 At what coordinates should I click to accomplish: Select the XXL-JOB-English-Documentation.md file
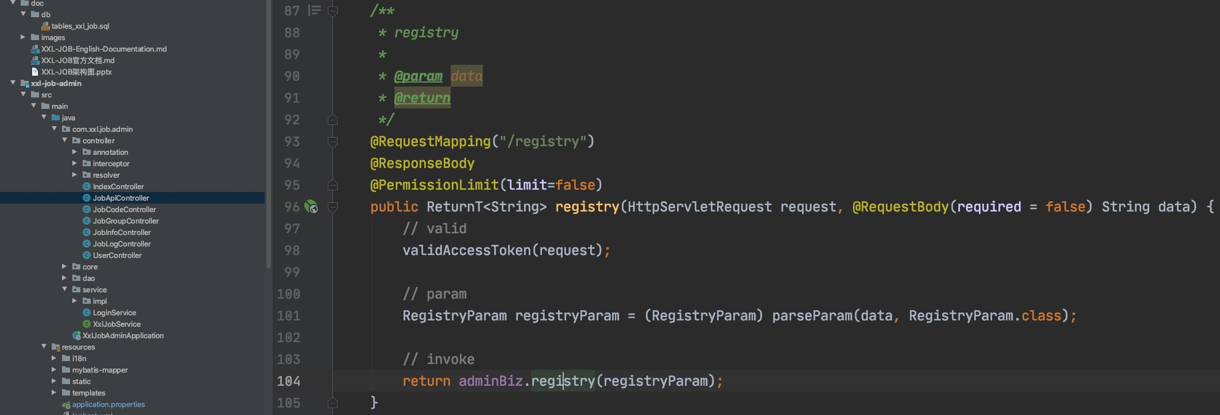[x=103, y=49]
